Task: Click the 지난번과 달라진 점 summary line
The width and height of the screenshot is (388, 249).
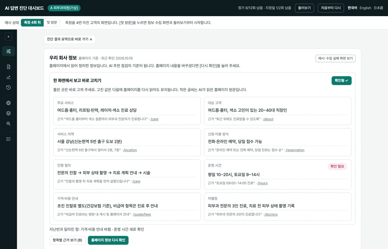Action: click(97, 229)
